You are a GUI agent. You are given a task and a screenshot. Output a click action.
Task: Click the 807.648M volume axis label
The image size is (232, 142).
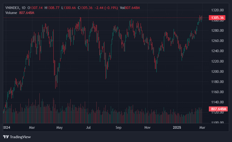point(218,109)
